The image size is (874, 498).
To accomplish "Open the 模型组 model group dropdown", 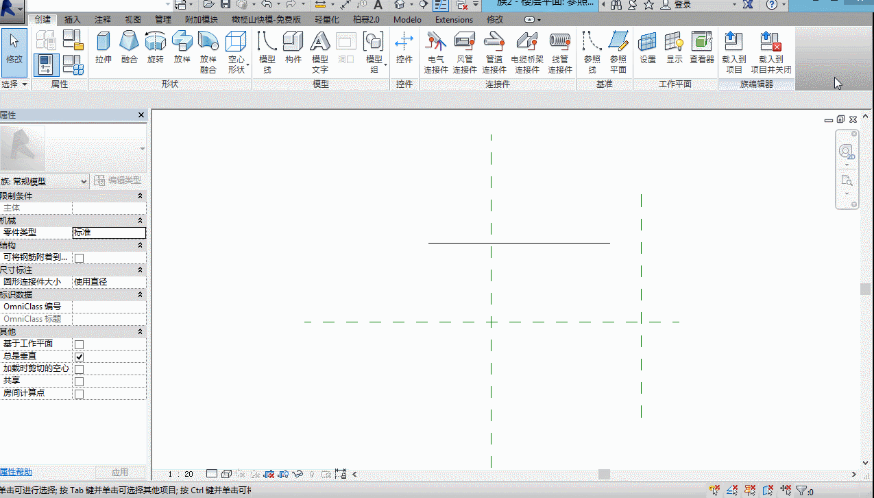I will (x=374, y=52).
